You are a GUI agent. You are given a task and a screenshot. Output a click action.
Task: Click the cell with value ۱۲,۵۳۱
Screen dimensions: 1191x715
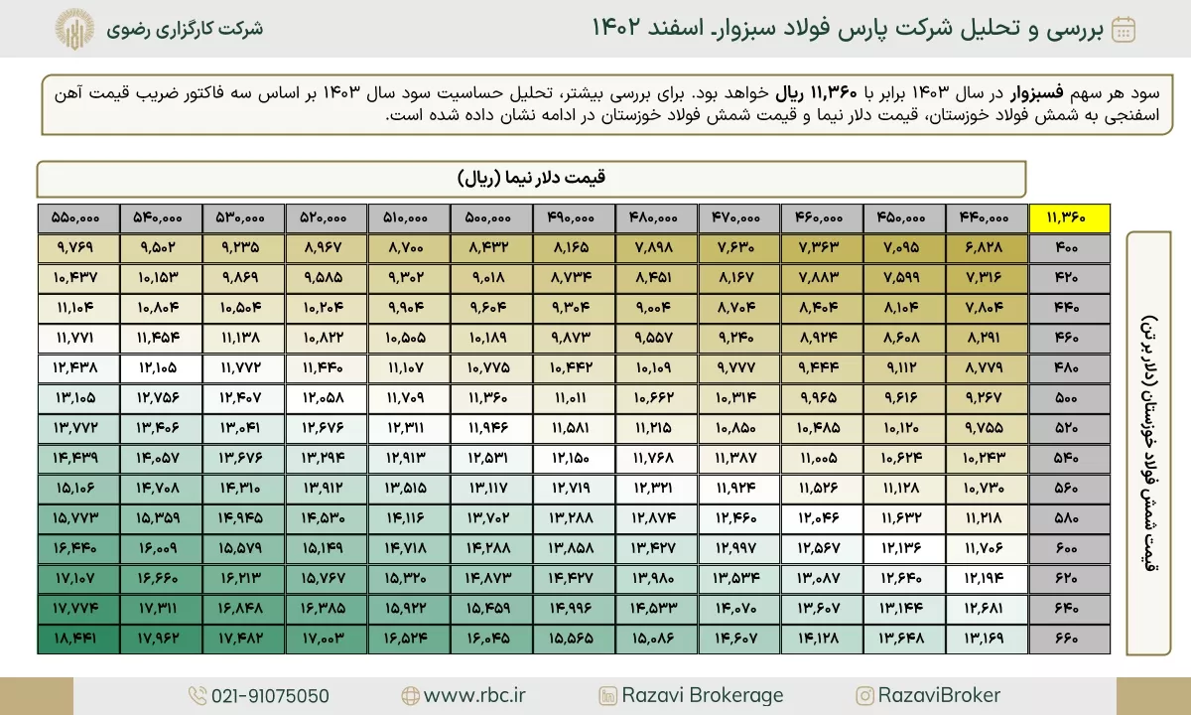[x=491, y=459]
